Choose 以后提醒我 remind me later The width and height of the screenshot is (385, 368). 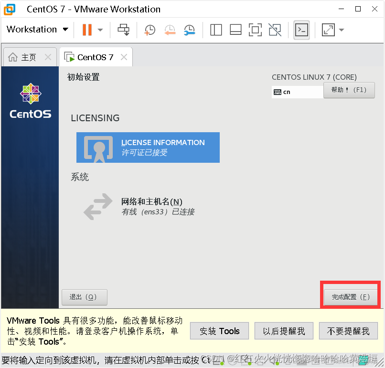[284, 331]
